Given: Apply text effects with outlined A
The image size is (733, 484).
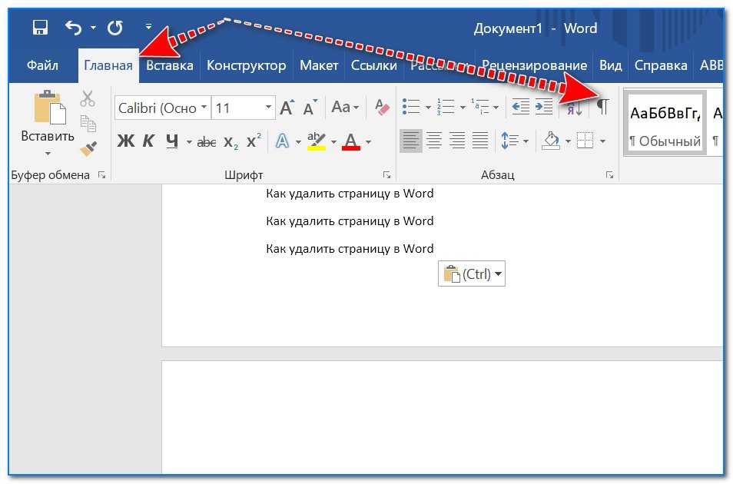Looking at the screenshot, I should tap(282, 141).
